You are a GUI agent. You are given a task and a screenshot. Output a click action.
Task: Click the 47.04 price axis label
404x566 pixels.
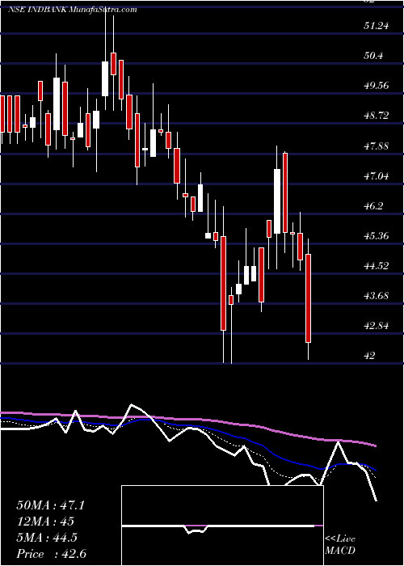pyautogui.click(x=377, y=176)
